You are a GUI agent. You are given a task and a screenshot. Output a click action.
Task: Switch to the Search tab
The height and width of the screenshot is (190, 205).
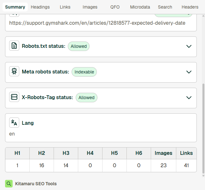(165, 7)
